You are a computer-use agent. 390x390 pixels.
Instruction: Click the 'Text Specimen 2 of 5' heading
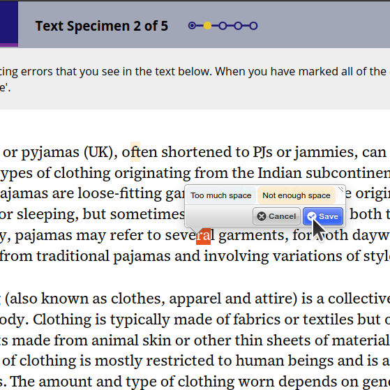pos(102,26)
